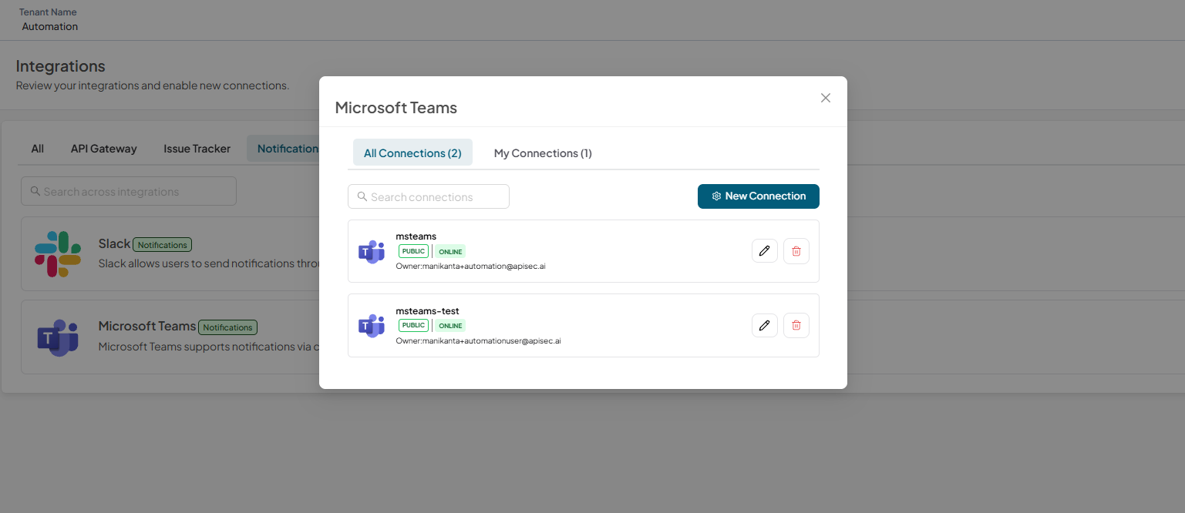Focus the Search connections field
Screen dimensions: 1185x513
(x=429, y=196)
